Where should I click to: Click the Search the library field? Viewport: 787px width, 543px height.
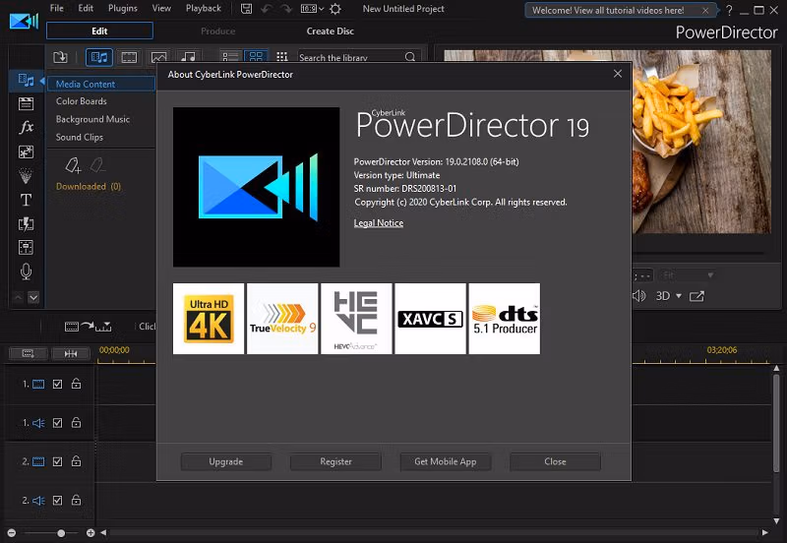coord(351,57)
